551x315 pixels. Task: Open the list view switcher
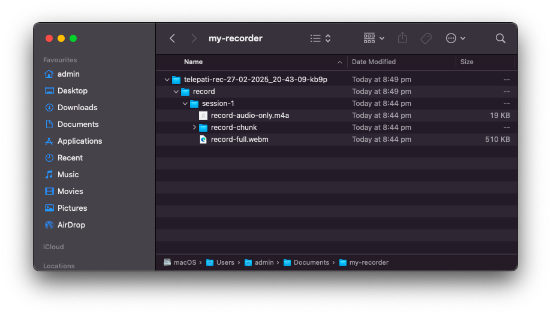click(321, 38)
